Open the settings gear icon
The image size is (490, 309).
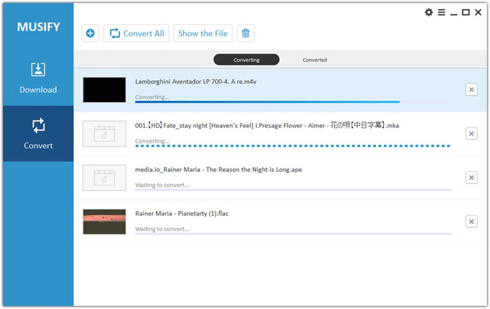pyautogui.click(x=429, y=12)
